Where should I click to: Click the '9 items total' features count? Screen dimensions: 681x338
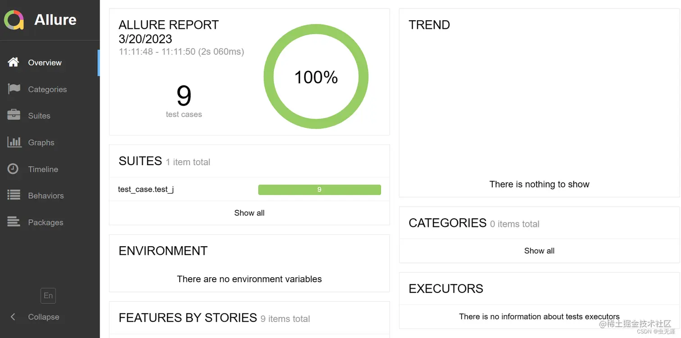click(285, 319)
